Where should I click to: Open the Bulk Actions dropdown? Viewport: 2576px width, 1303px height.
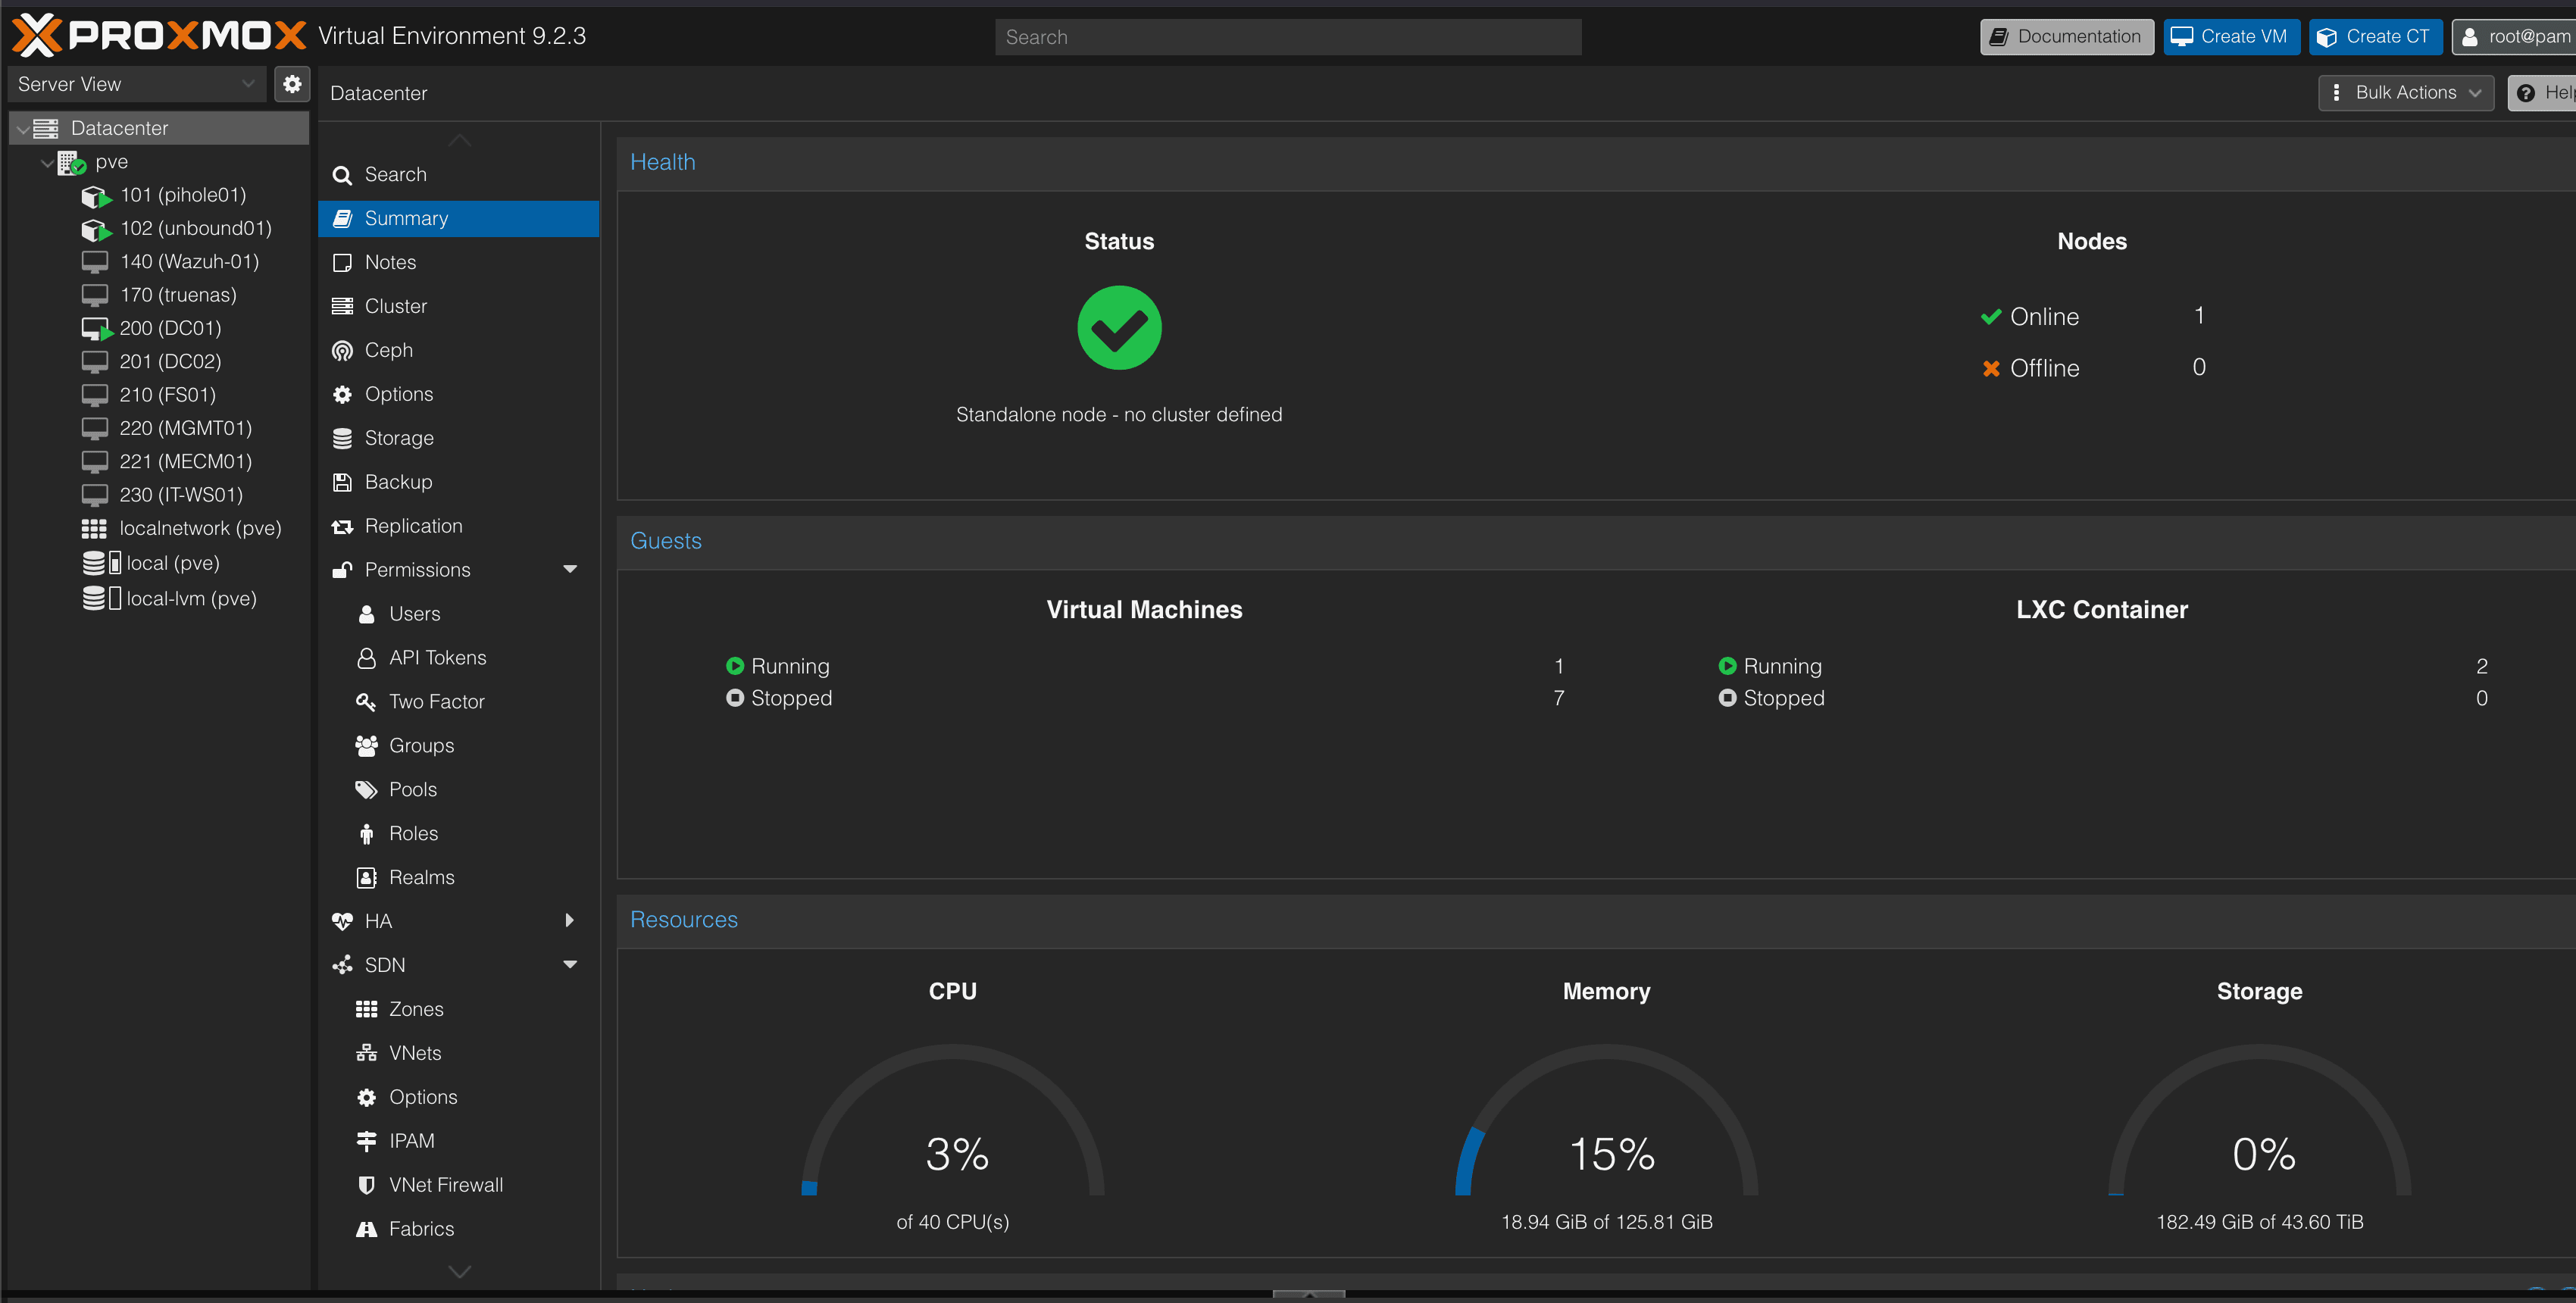point(2406,93)
